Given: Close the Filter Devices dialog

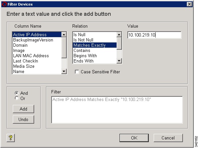Looking at the screenshot, I should tap(189, 4).
